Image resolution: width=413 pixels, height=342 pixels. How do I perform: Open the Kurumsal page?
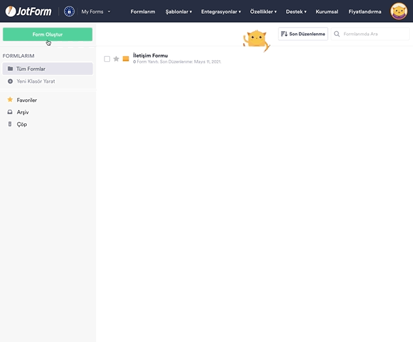point(327,12)
